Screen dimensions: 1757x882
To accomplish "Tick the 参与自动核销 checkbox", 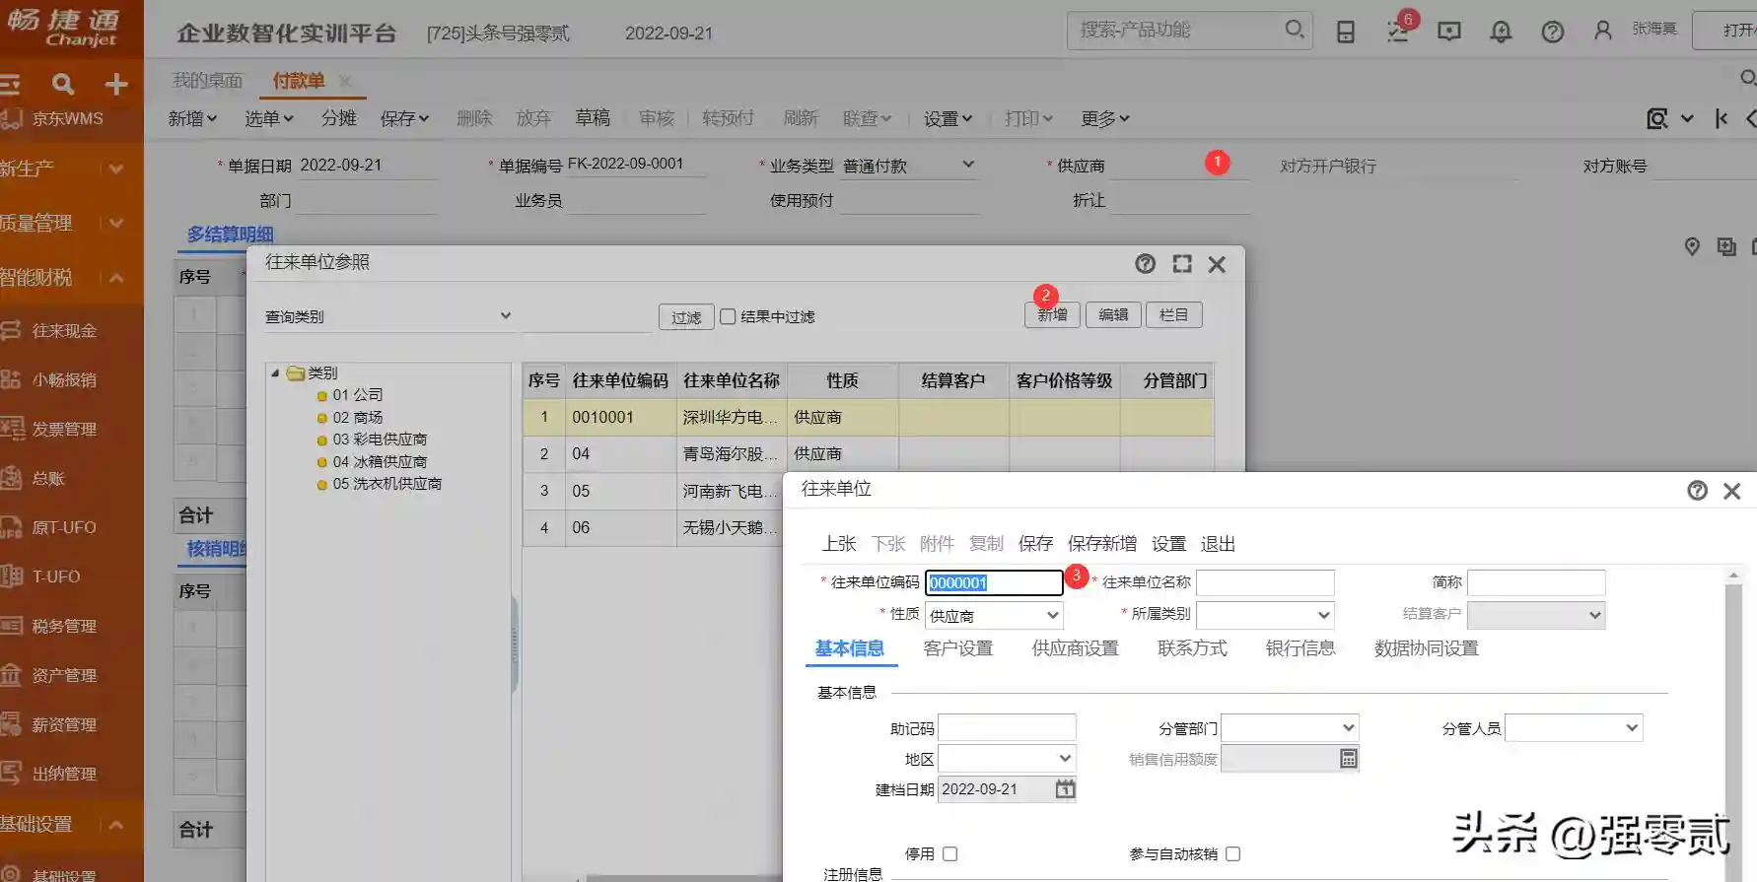I will (x=1232, y=853).
